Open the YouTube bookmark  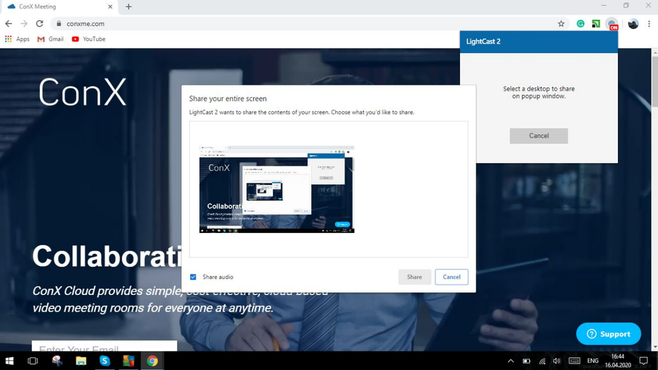pyautogui.click(x=89, y=39)
